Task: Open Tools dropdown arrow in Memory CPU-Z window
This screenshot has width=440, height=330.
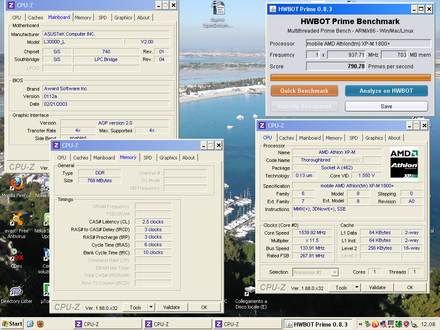Action: 151,307
